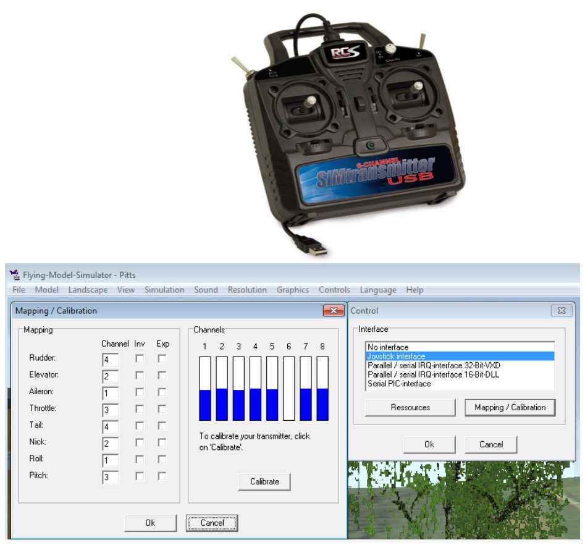Toggle Inv checkbox for Aileron
Viewport: 585px width, 545px height.
click(x=140, y=392)
